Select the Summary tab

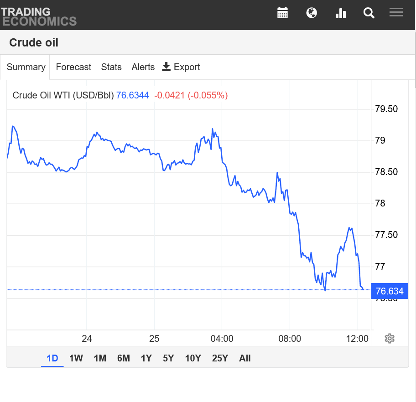point(26,67)
